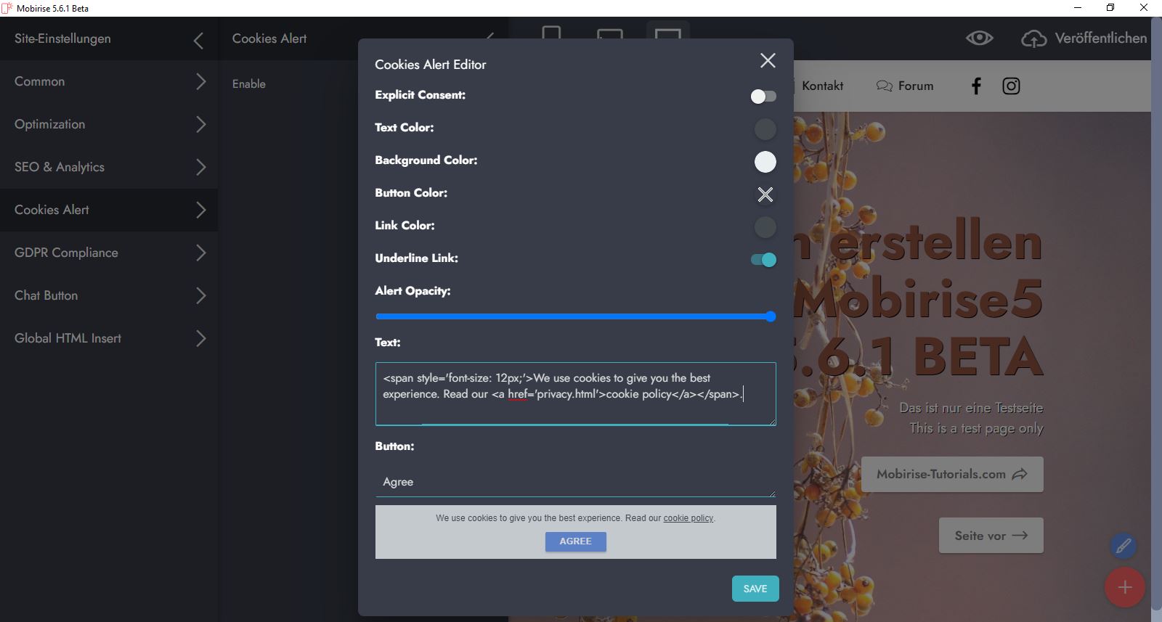Open SEO & Analytics settings
The image size is (1162, 622).
(x=109, y=167)
